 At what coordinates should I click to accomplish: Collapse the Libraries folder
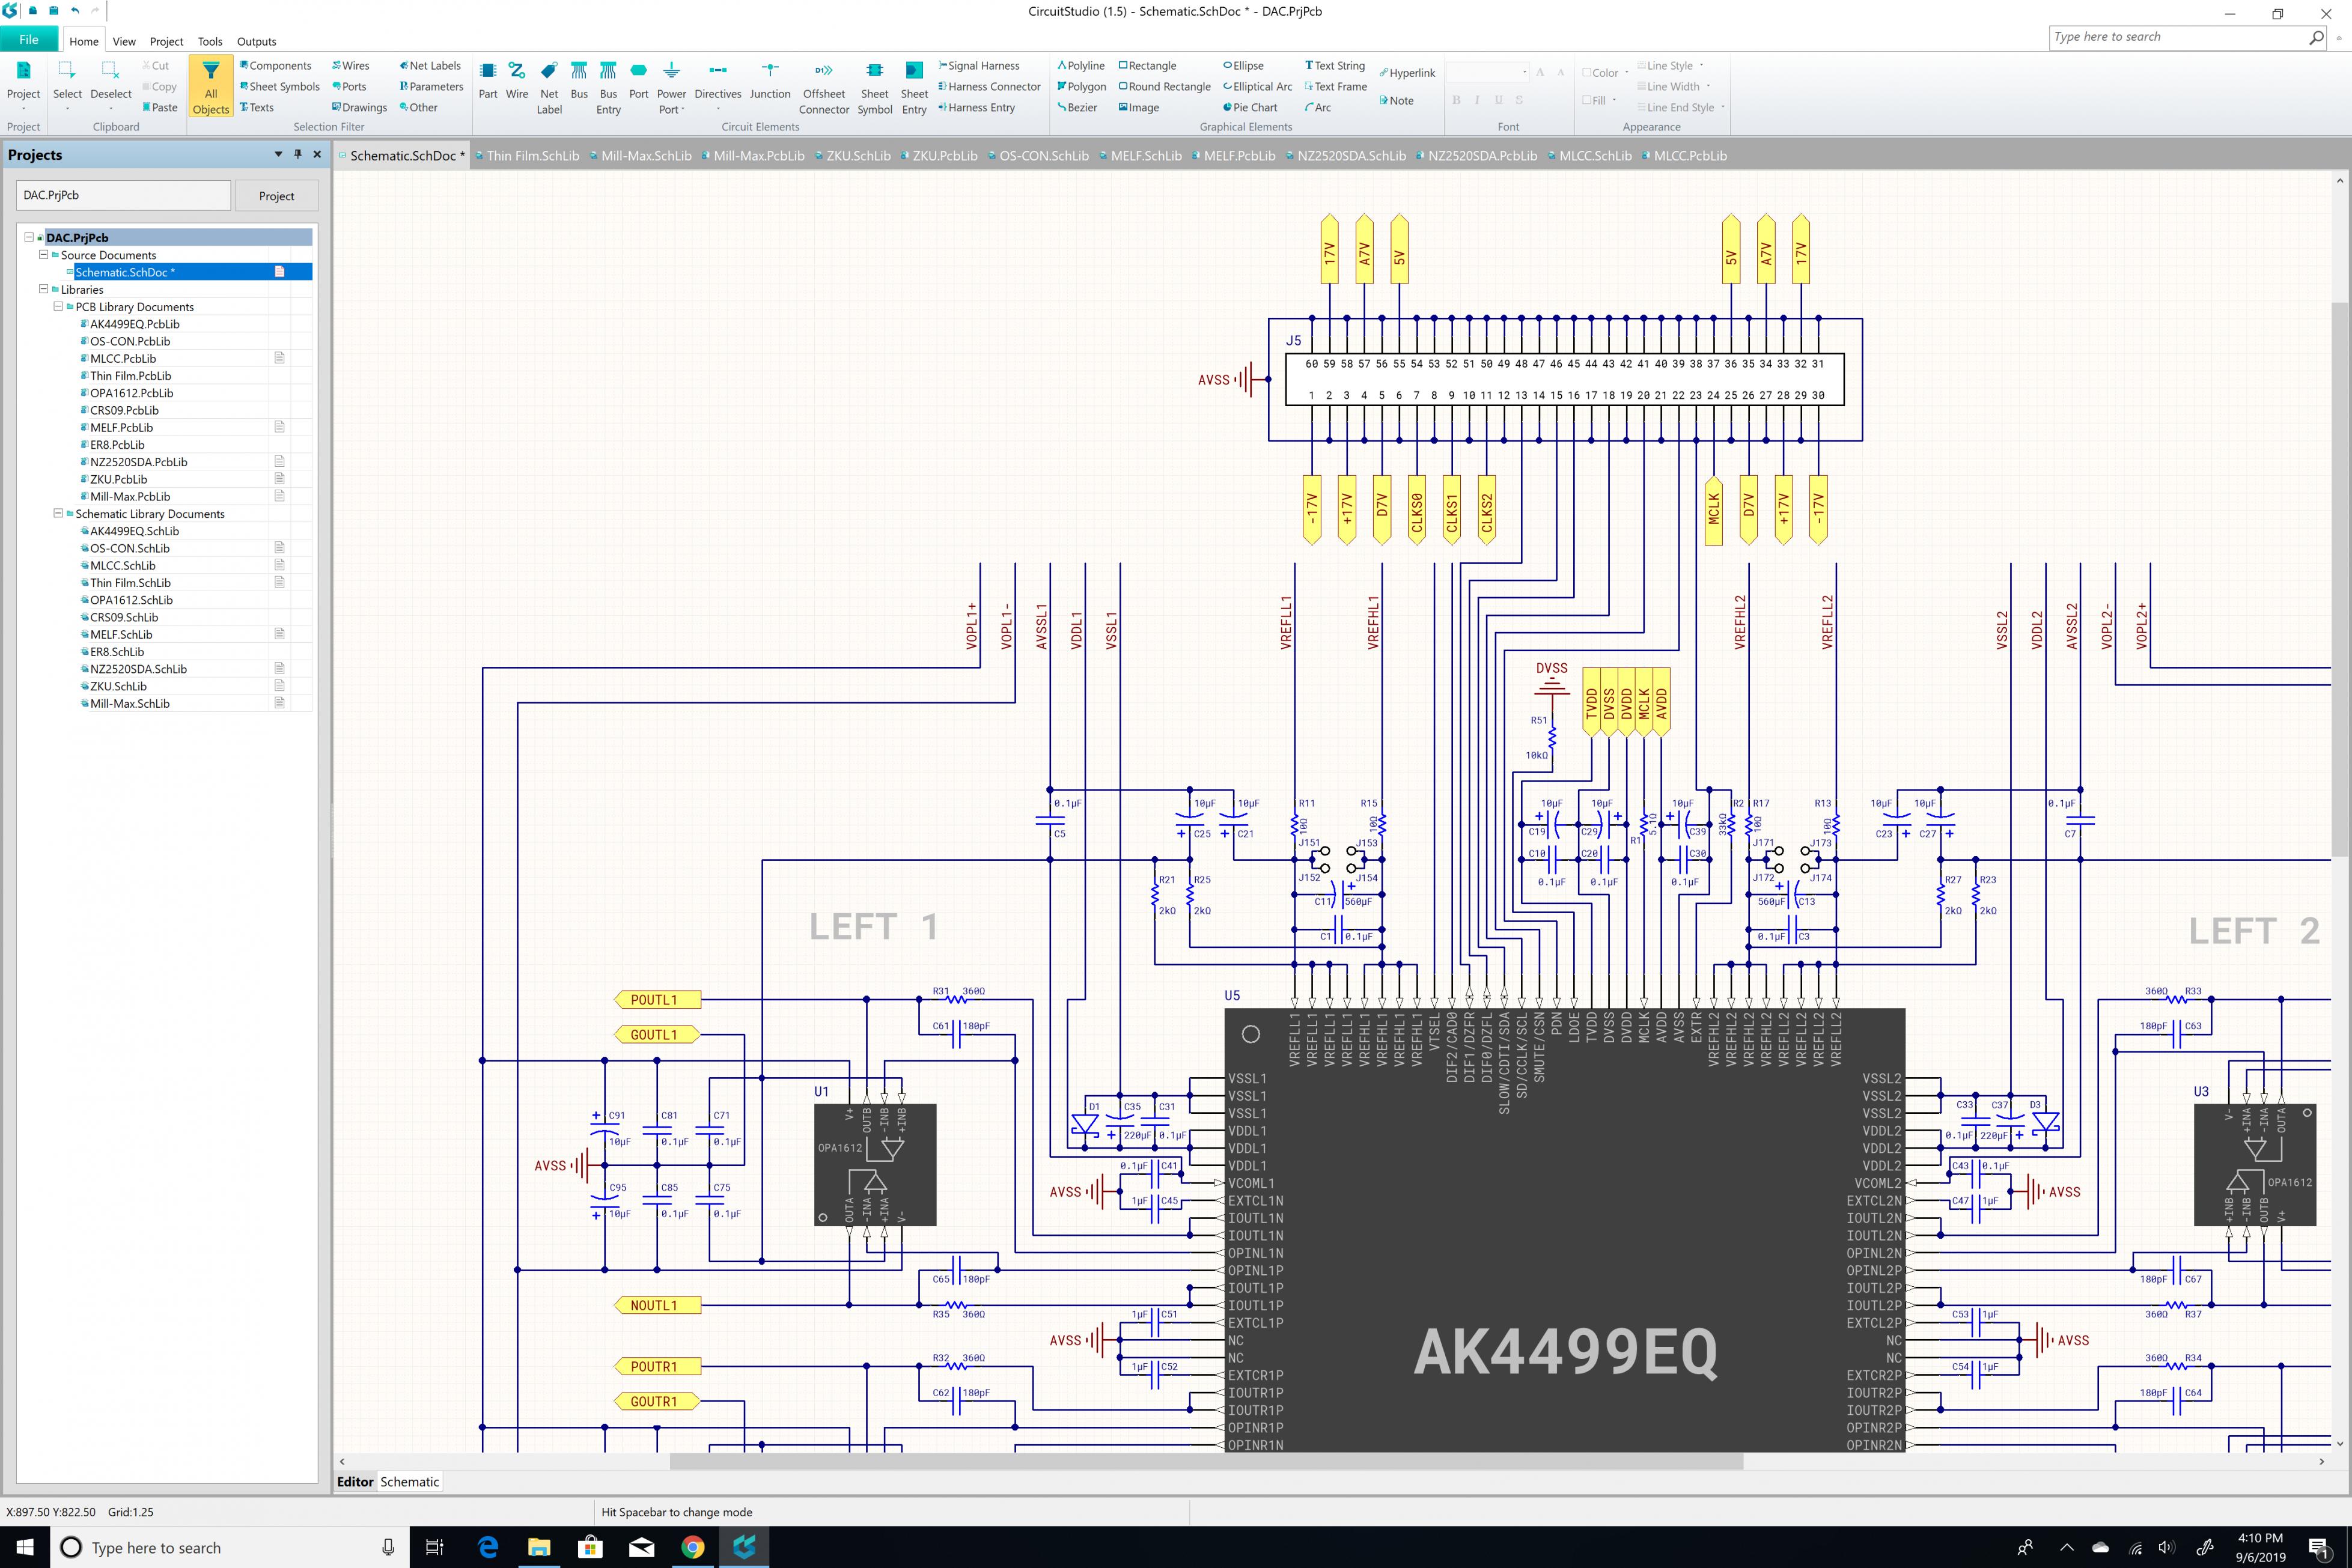coord(43,289)
